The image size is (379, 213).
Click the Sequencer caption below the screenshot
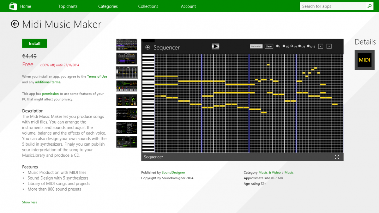point(153,157)
